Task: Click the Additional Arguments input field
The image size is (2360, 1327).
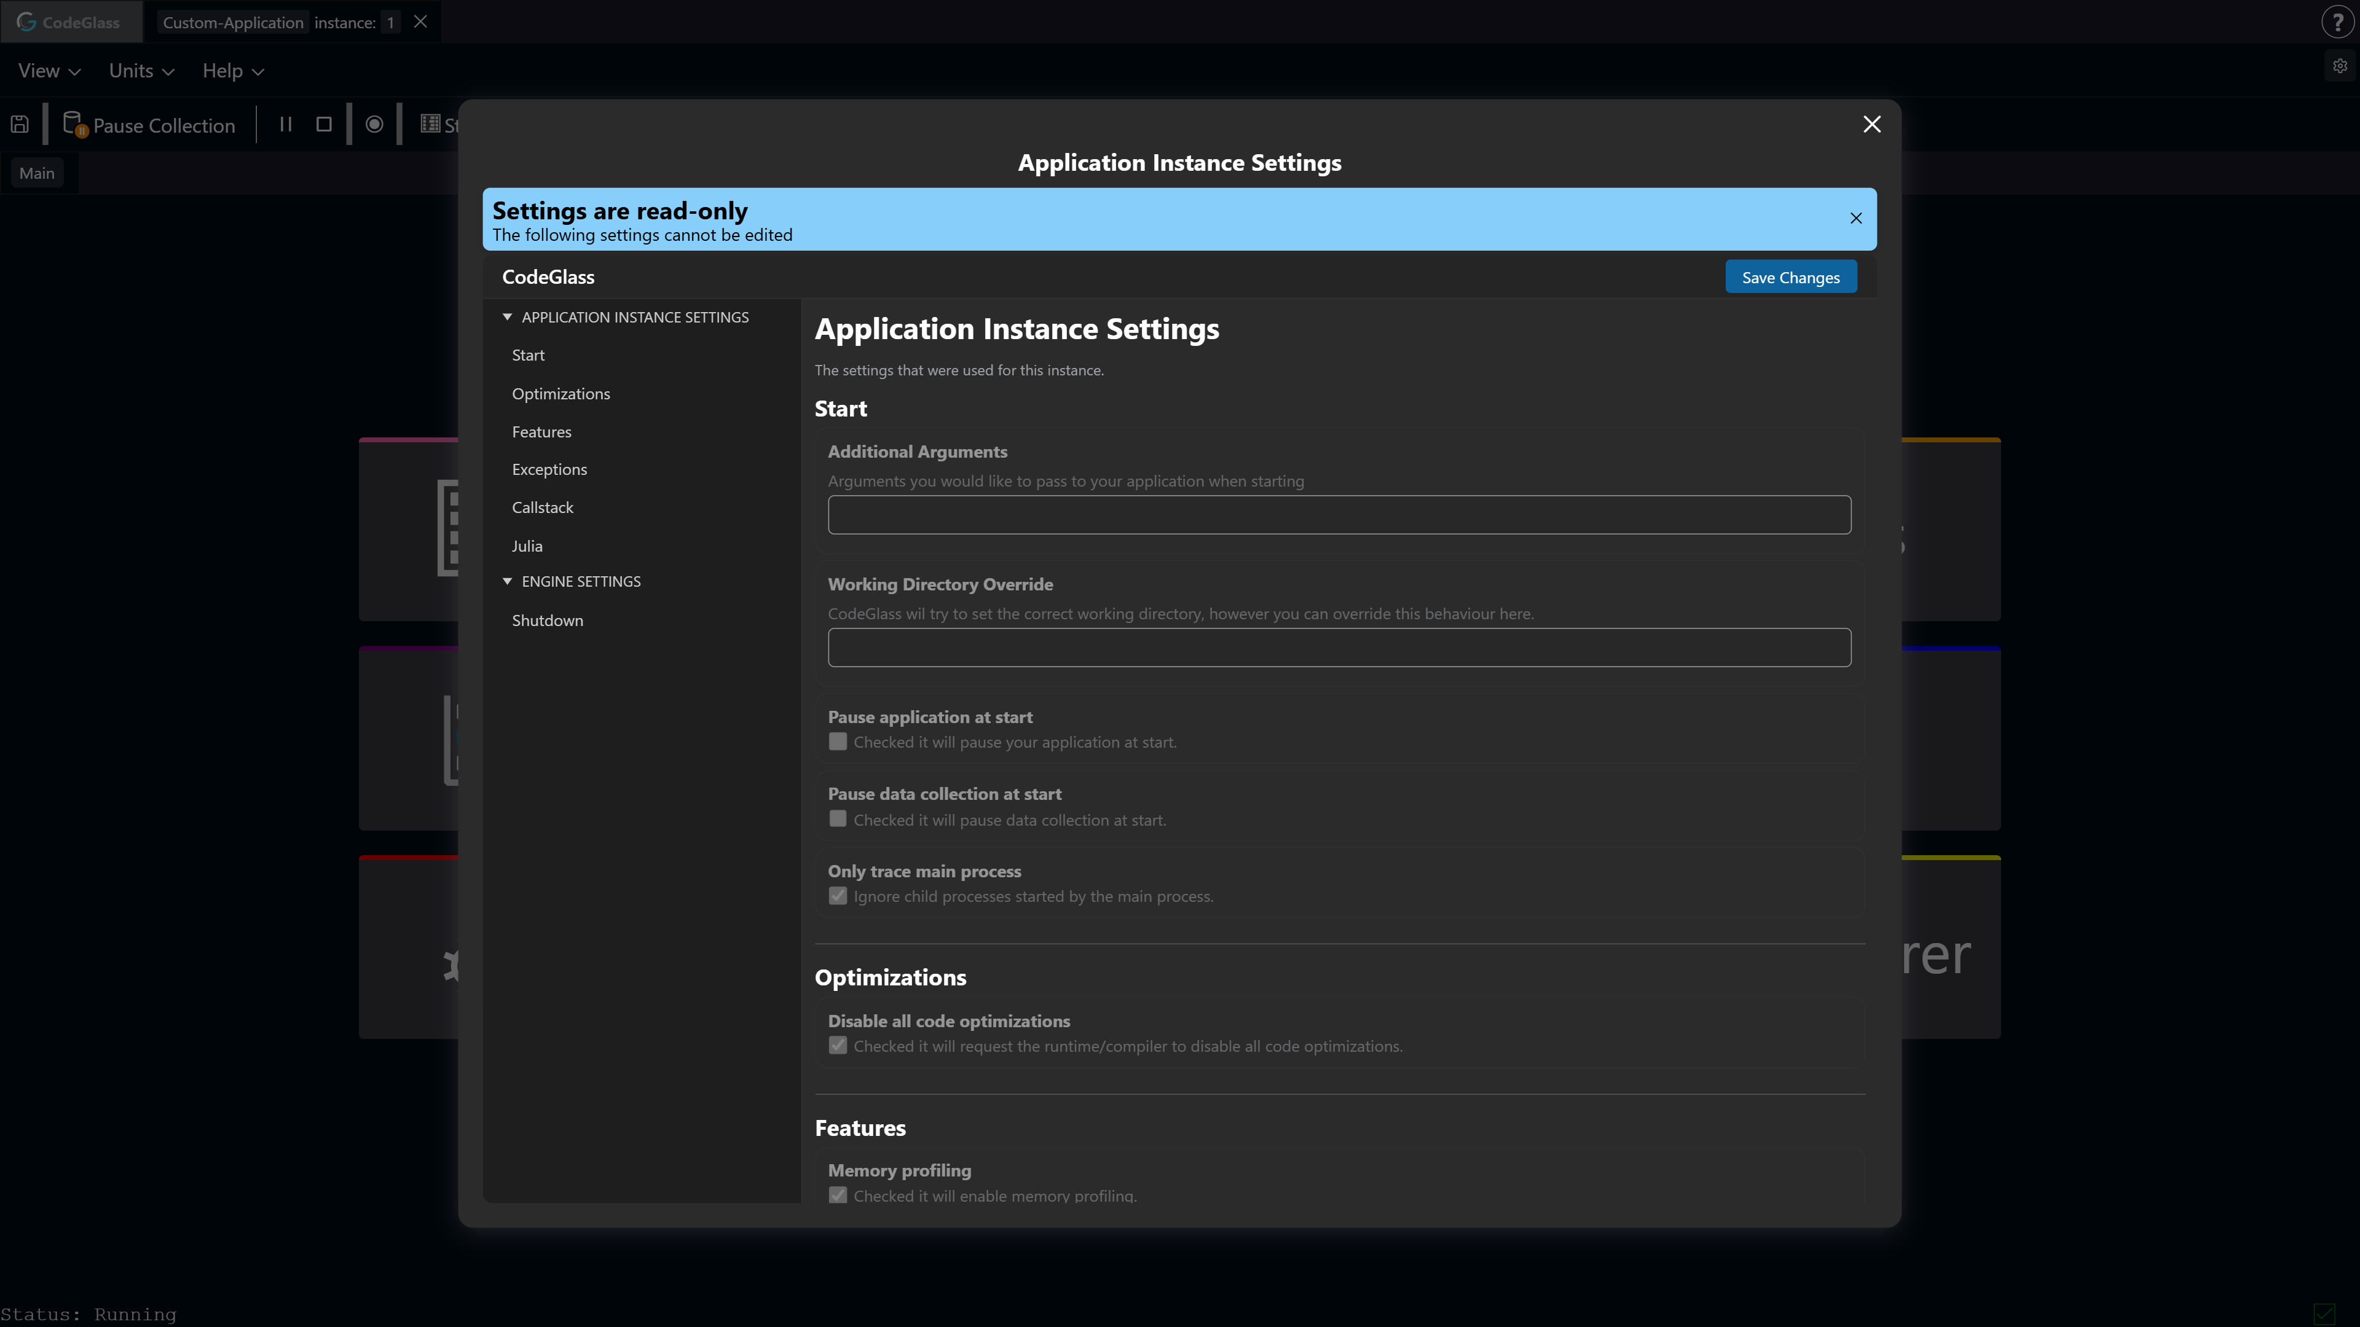Action: click(1339, 514)
